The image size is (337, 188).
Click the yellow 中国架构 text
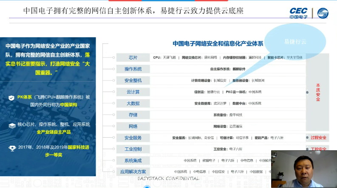pos(68,105)
